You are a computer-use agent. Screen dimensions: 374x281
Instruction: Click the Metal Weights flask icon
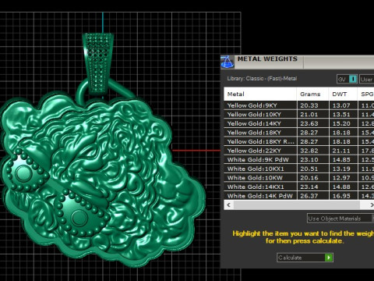(x=228, y=62)
